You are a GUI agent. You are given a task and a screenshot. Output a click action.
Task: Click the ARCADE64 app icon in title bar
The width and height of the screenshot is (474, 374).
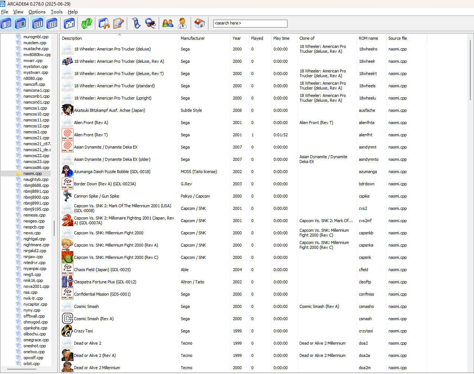click(3, 4)
